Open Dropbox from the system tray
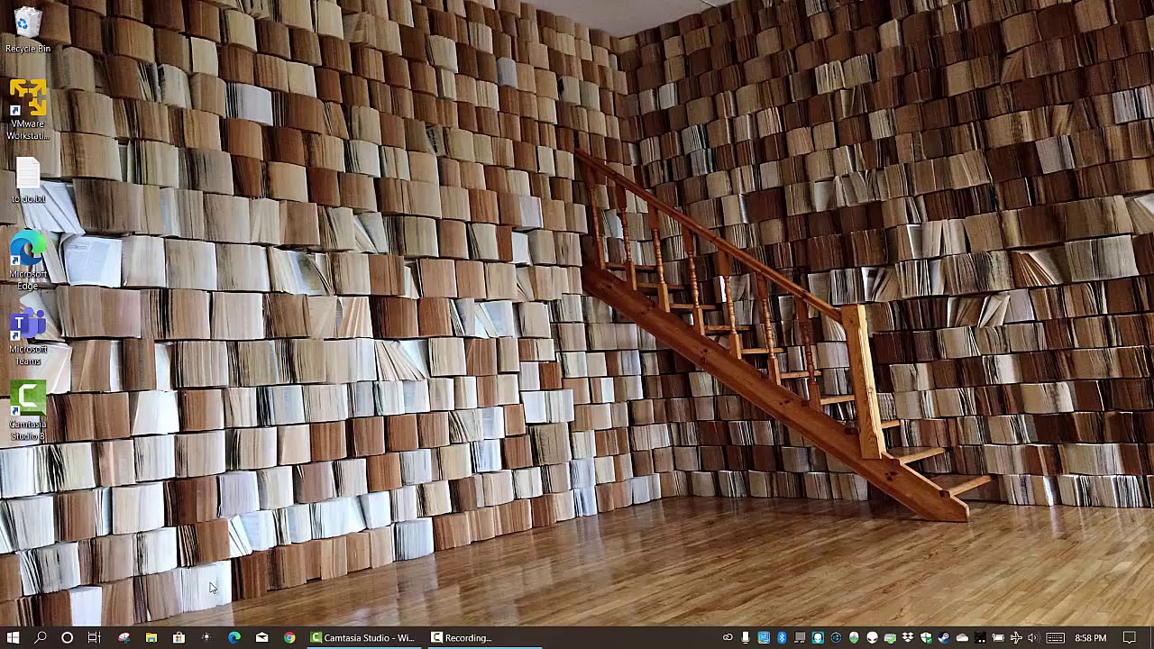The width and height of the screenshot is (1154, 649). click(908, 637)
